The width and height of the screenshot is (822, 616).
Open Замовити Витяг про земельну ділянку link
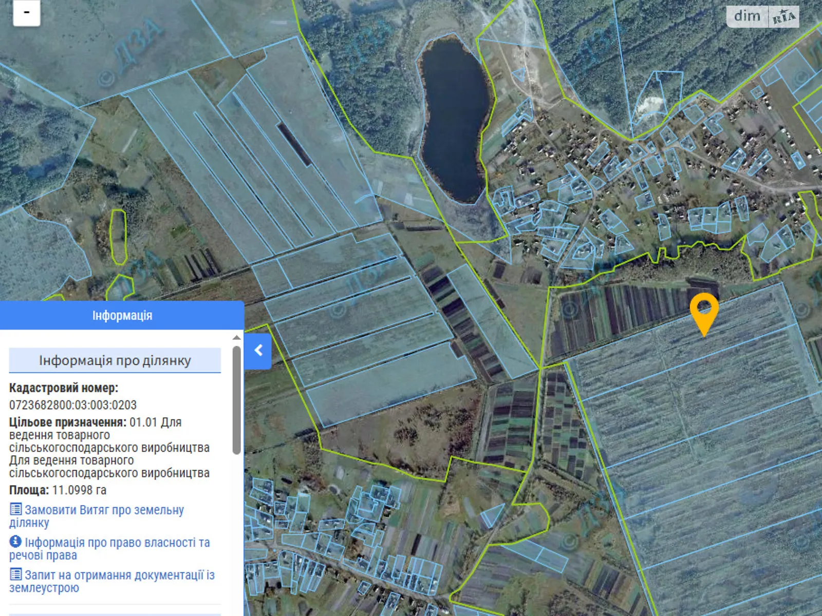[x=104, y=510]
